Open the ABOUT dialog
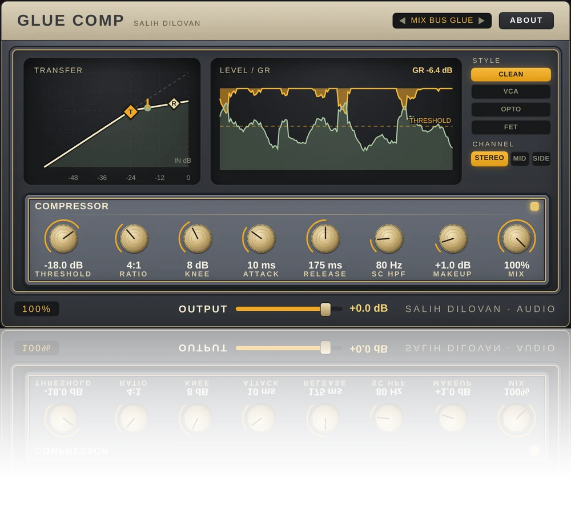This screenshot has height=509, width=571. point(526,21)
